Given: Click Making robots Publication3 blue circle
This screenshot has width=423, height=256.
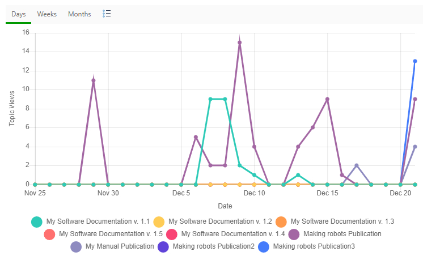Looking at the screenshot, I should pyautogui.click(x=264, y=246).
